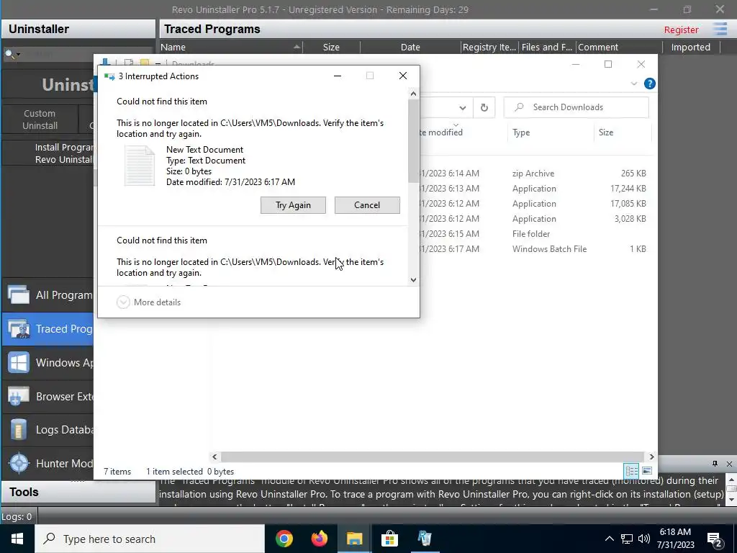Select the 17,085 KB Application row
The width and height of the screenshot is (737, 553).
click(x=533, y=204)
